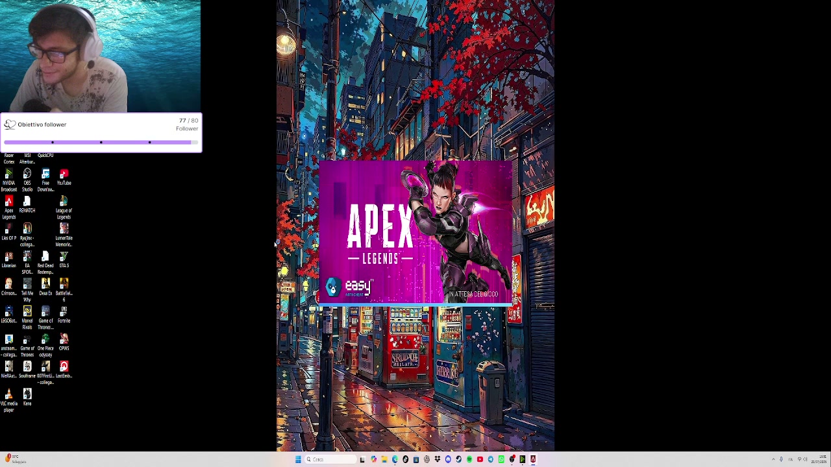Select the REMATCH desktop file icon
This screenshot has width=831, height=467.
(27, 205)
